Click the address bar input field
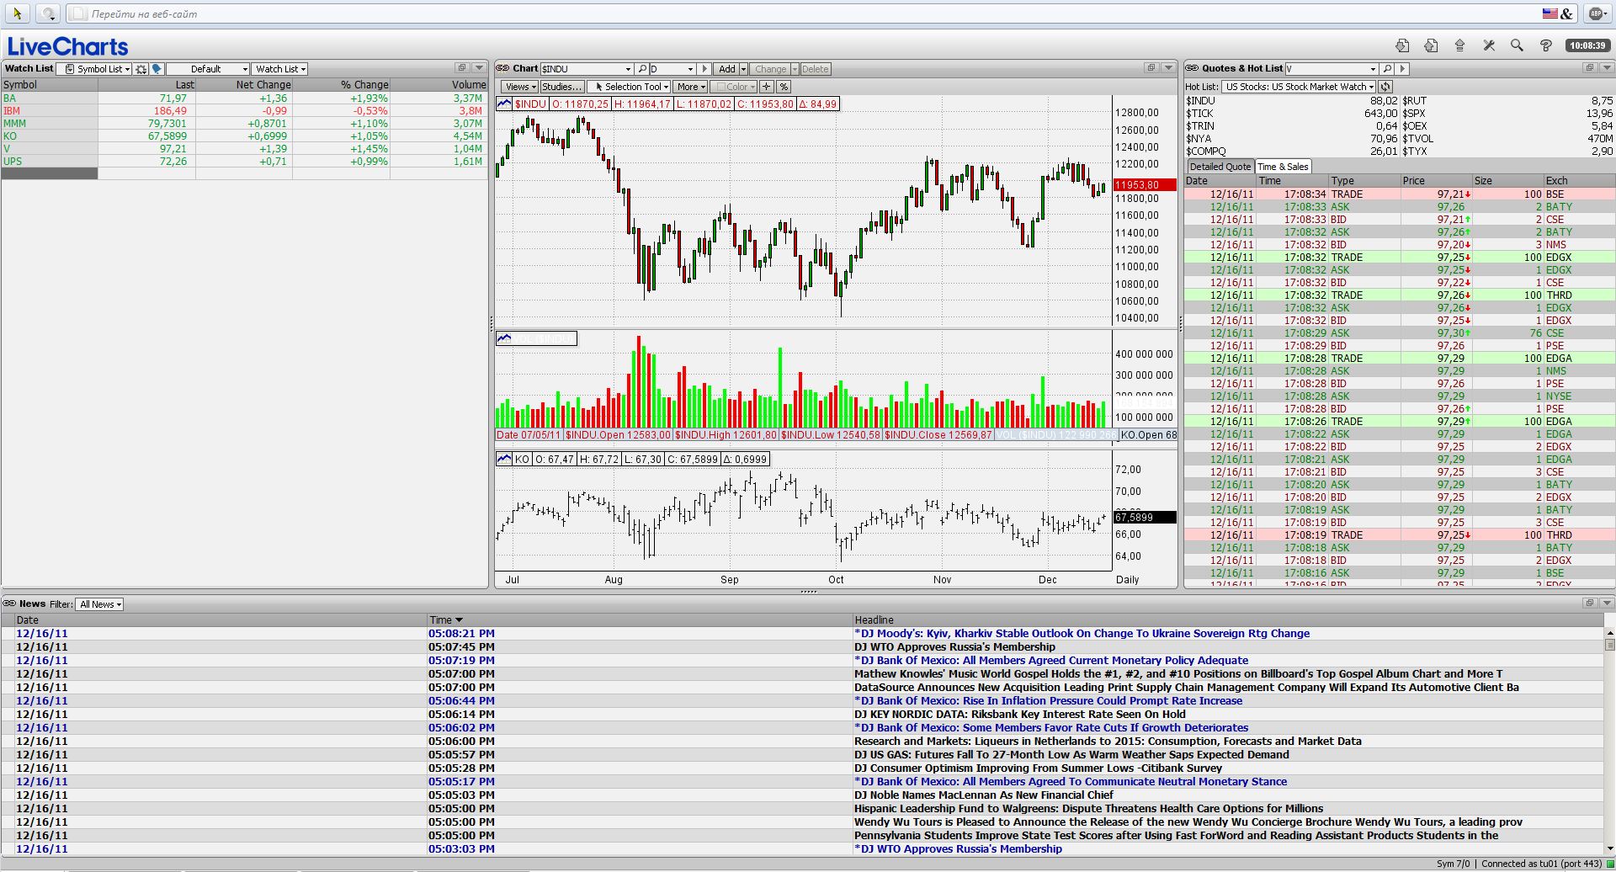This screenshot has width=1616, height=872. tap(803, 13)
